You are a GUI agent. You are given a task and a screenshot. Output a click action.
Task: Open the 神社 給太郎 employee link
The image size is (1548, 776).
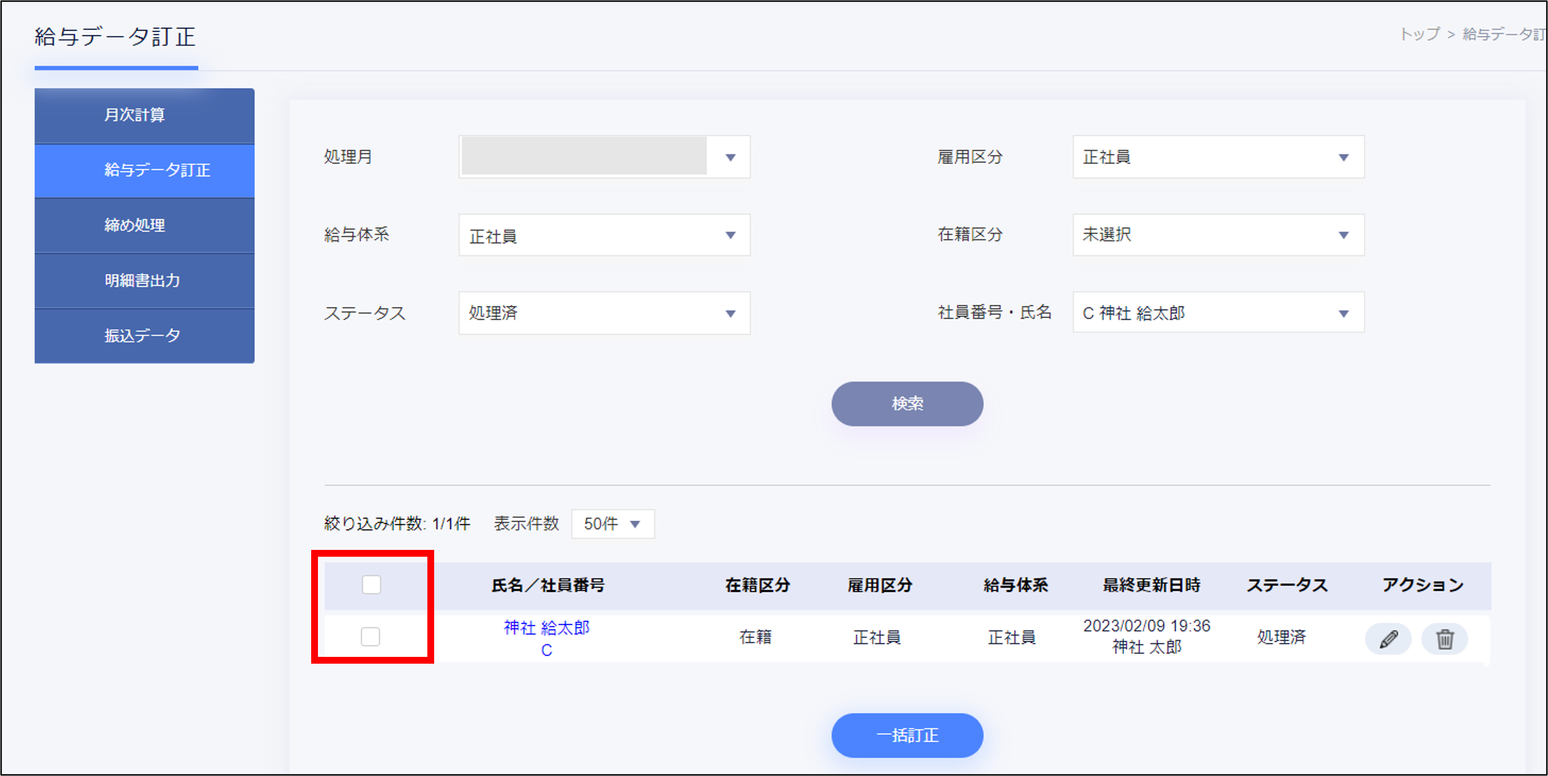pyautogui.click(x=546, y=628)
